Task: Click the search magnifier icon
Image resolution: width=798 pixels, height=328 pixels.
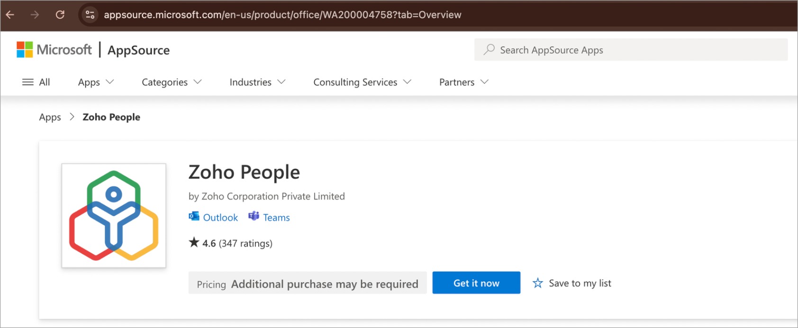Action: [489, 49]
